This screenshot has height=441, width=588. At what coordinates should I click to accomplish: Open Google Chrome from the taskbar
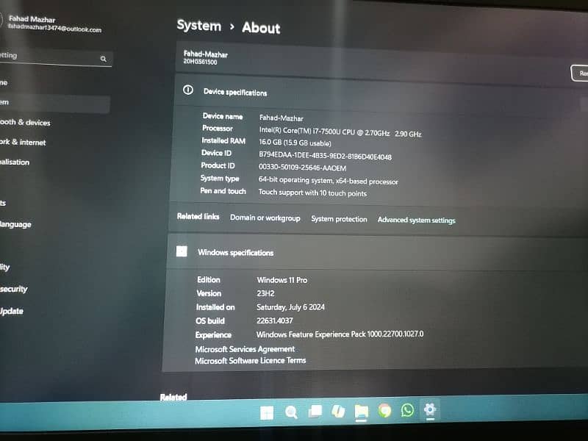384,411
